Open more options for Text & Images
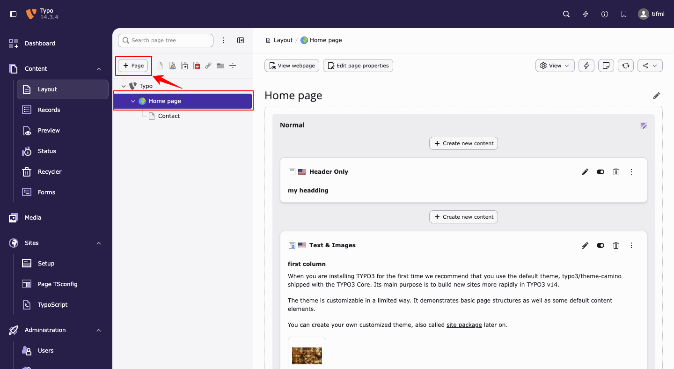Viewport: 674px width, 369px height. [631, 245]
